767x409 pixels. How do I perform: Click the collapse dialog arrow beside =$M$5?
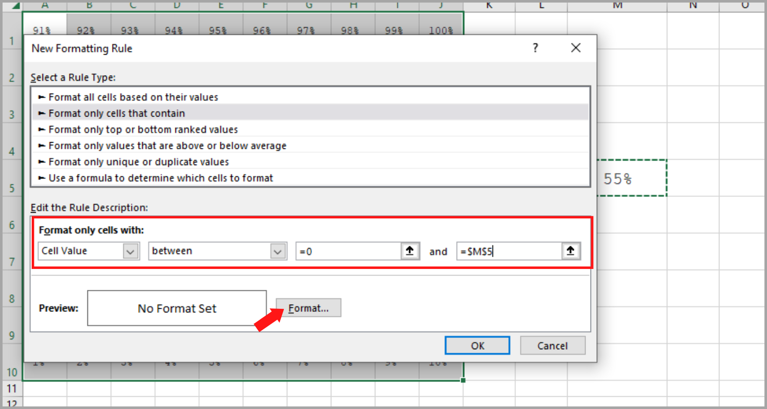572,251
